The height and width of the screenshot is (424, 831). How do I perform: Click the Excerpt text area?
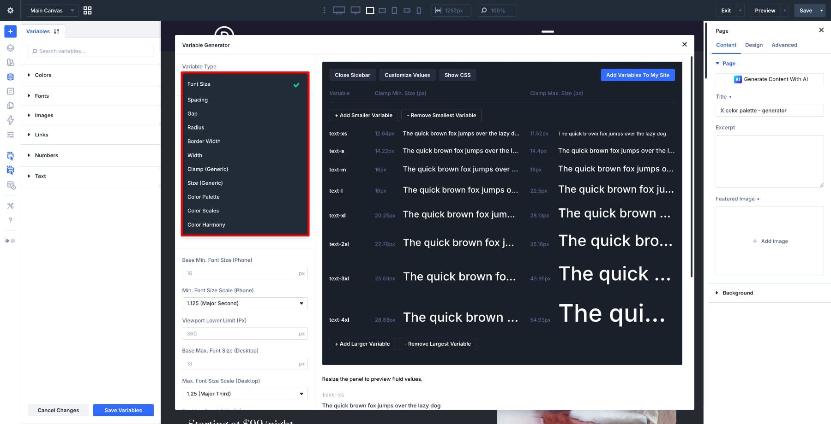[770, 161]
